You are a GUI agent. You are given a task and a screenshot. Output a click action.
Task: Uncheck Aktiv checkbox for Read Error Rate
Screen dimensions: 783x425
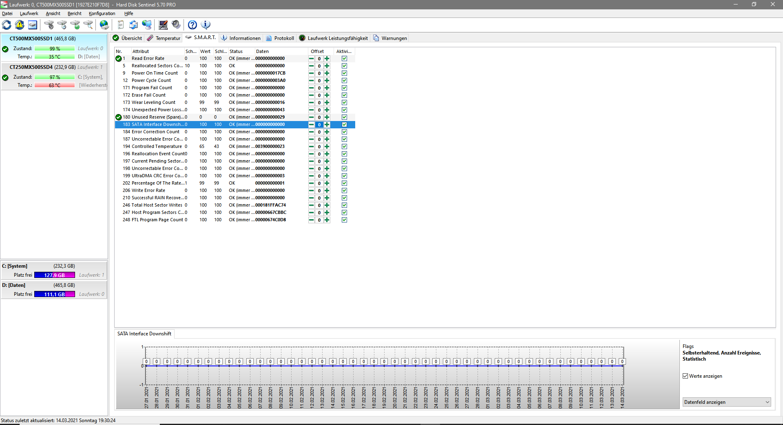point(344,59)
